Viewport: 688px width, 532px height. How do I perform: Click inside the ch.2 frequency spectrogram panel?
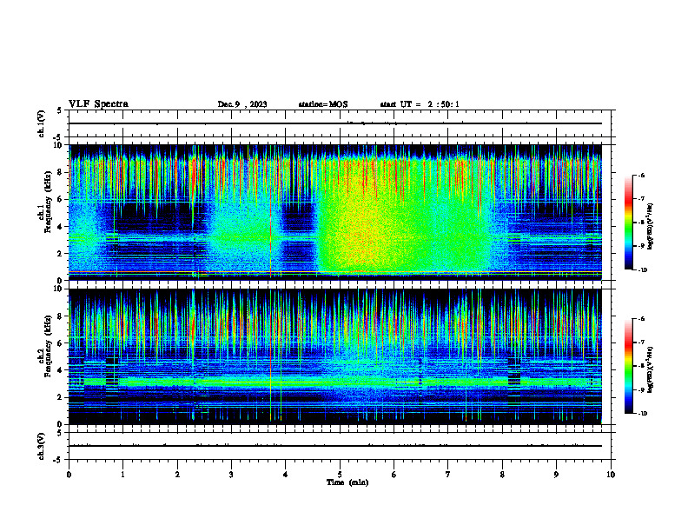(x=335, y=356)
